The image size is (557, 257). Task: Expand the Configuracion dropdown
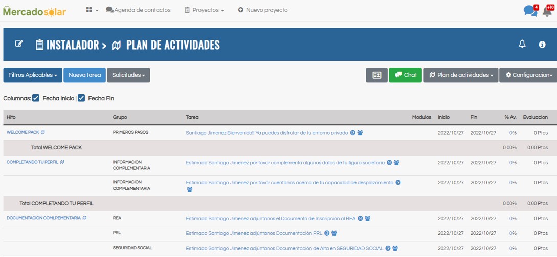pyautogui.click(x=528, y=75)
